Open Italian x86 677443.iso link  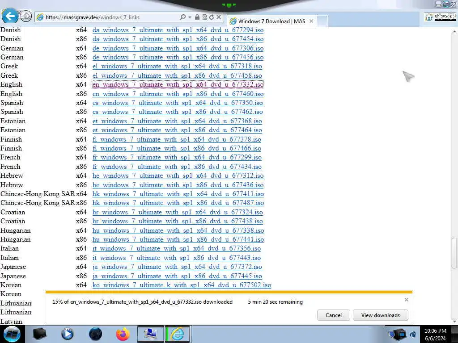pos(176,258)
